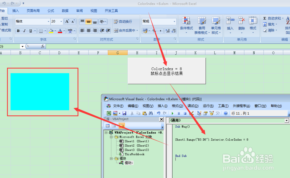Switch to the 数据 ribbon tab
This screenshot has width=290, height=178.
click(x=65, y=11)
